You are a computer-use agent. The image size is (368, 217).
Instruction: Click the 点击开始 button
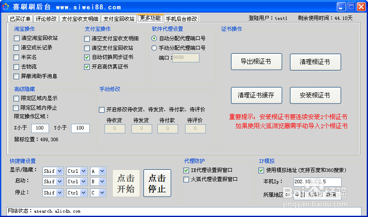[126, 183]
